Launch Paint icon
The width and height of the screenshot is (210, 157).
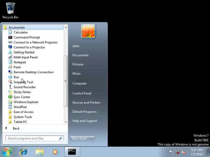10,67
